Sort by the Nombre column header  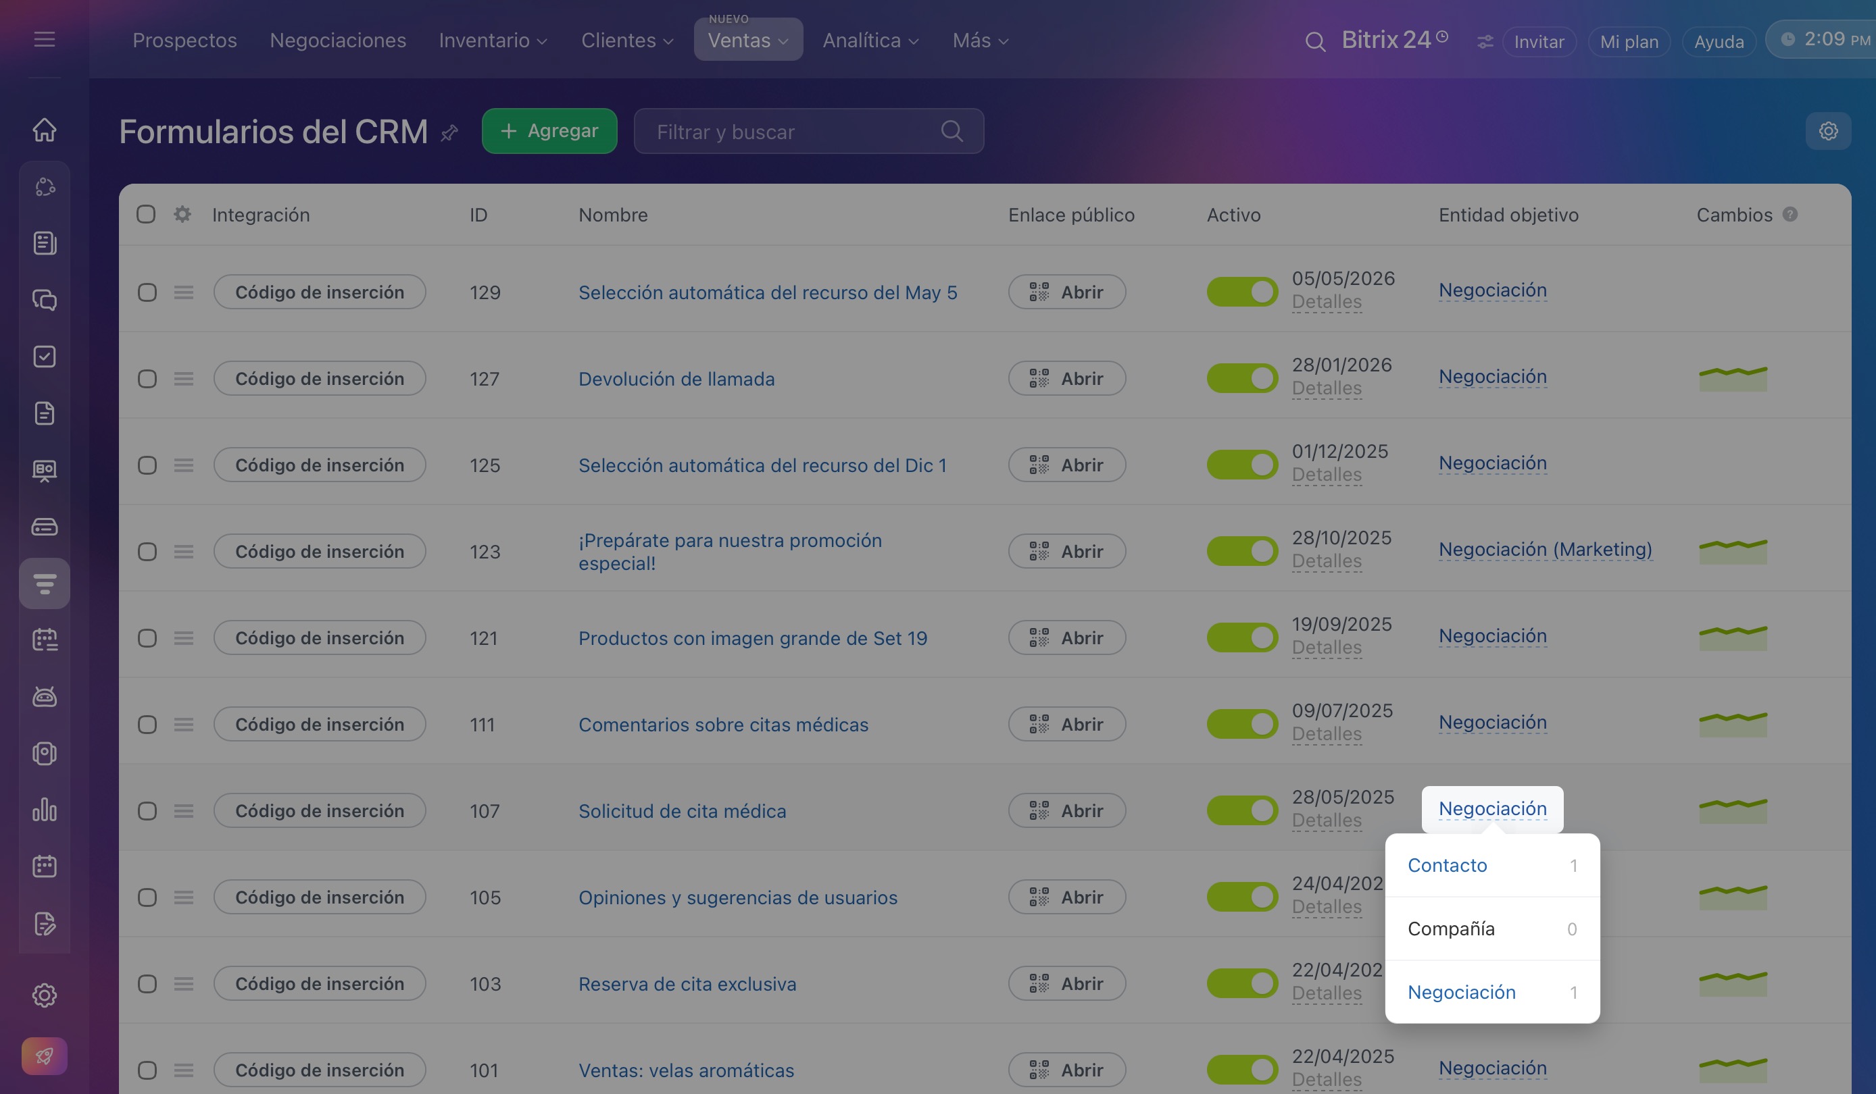[614, 214]
